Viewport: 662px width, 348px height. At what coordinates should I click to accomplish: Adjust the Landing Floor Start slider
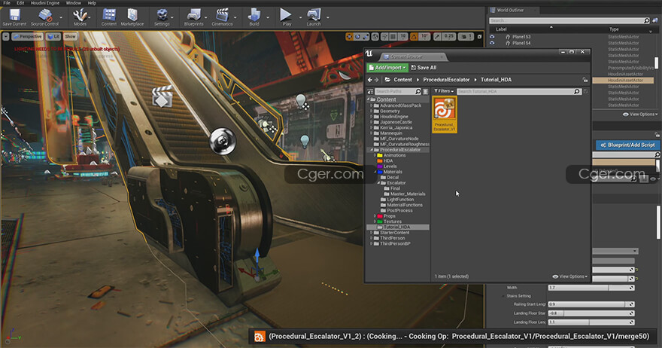[x=591, y=313]
